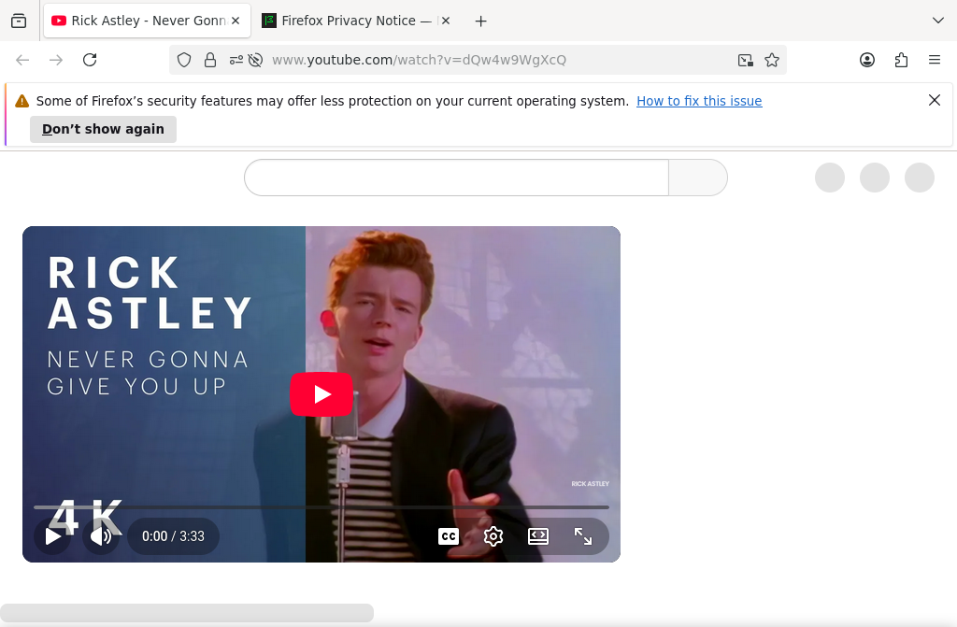Open recent browsing Firefox View icon
Screen dimensions: 957x627
click(19, 21)
